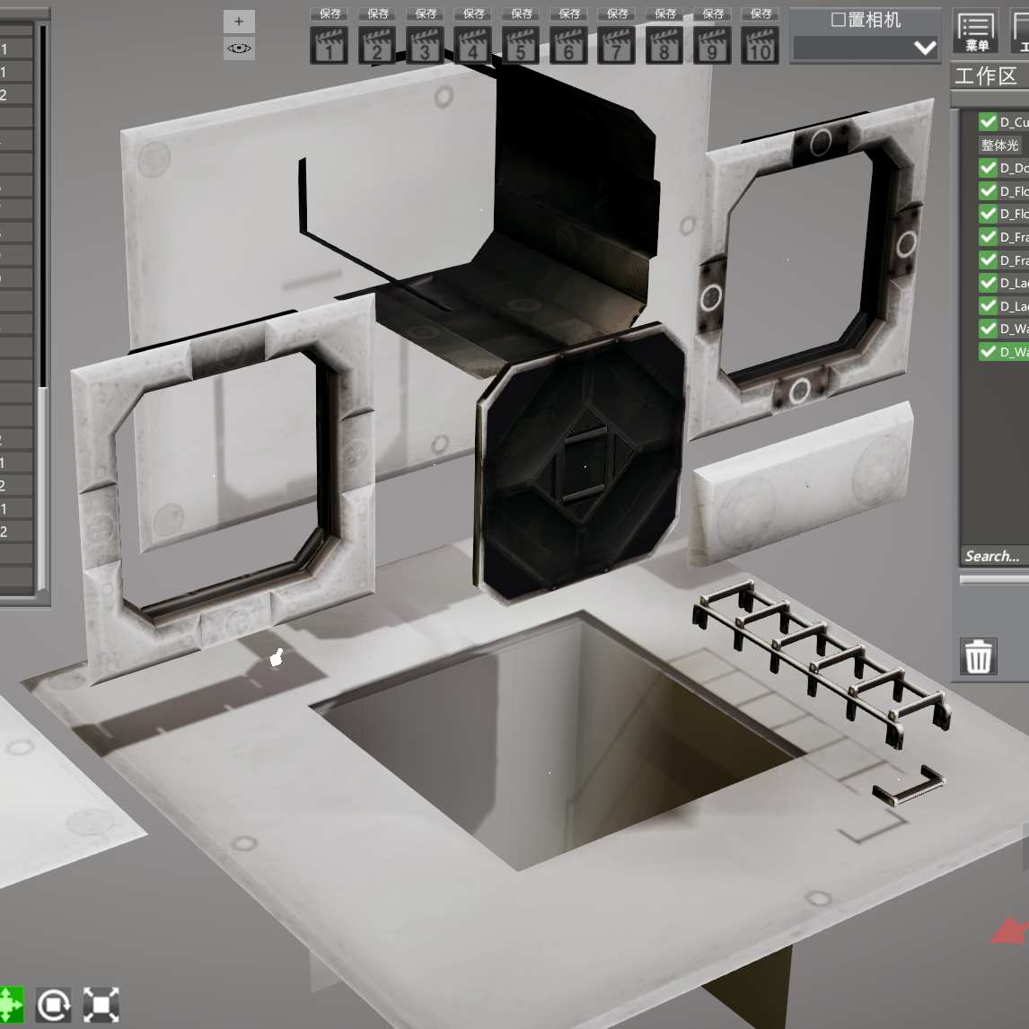Viewport: 1029px width, 1029px height.
Task: Select camera slot 8 clapperboard
Action: coord(664,45)
